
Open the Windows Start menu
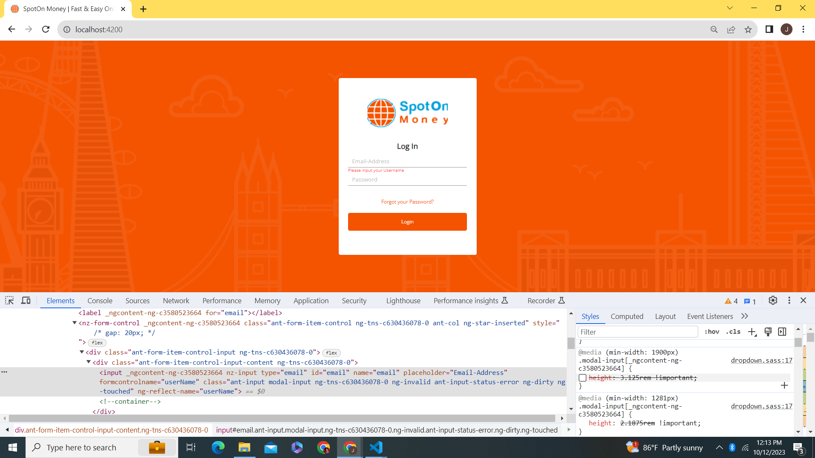point(13,447)
